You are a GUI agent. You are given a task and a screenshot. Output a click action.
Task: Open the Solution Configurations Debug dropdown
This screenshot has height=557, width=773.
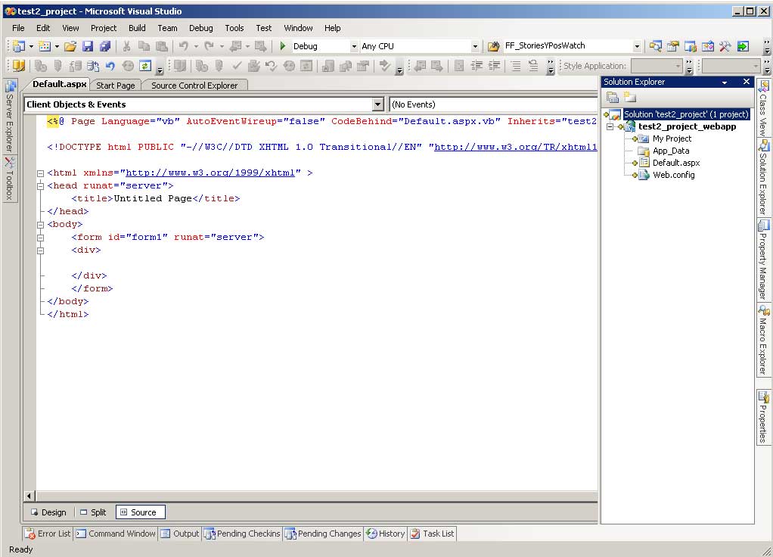(x=354, y=46)
